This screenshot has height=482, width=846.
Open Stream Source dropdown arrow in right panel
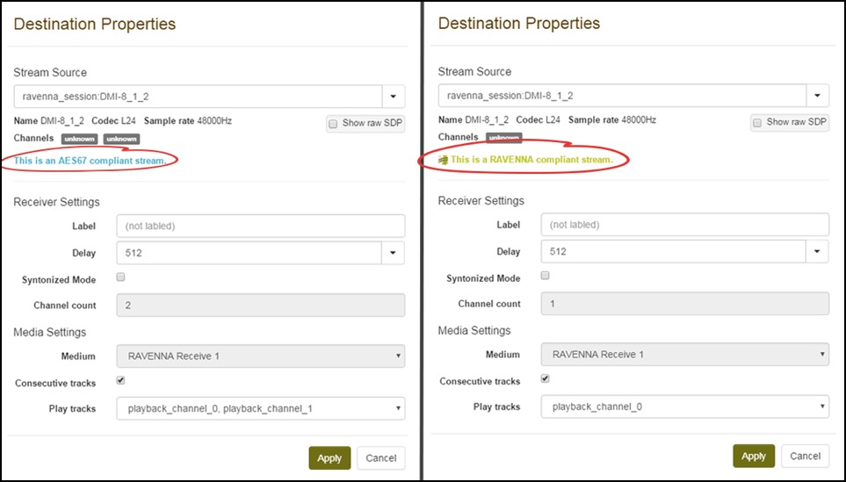click(817, 96)
